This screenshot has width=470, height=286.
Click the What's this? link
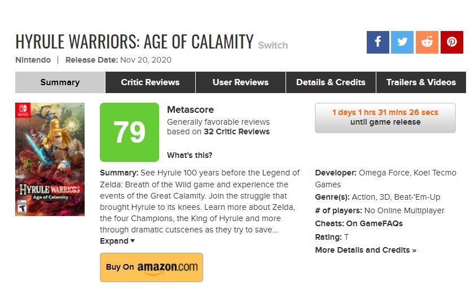190,155
